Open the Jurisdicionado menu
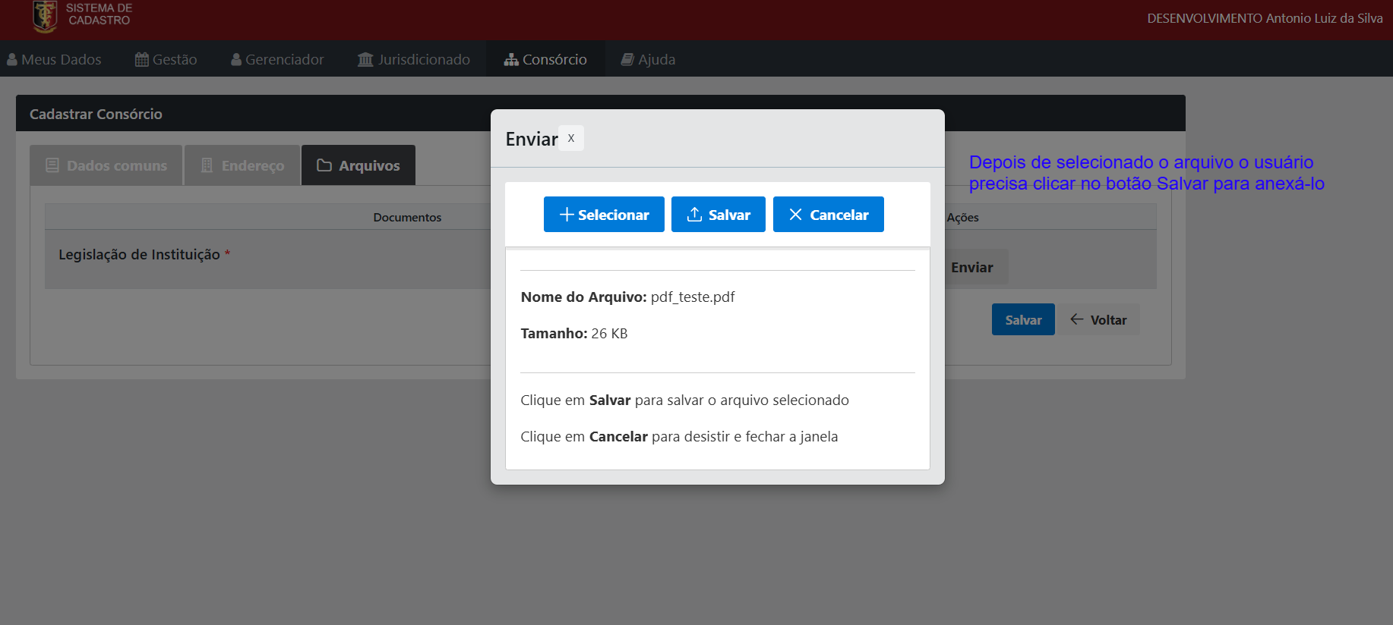The width and height of the screenshot is (1393, 625). 414,59
